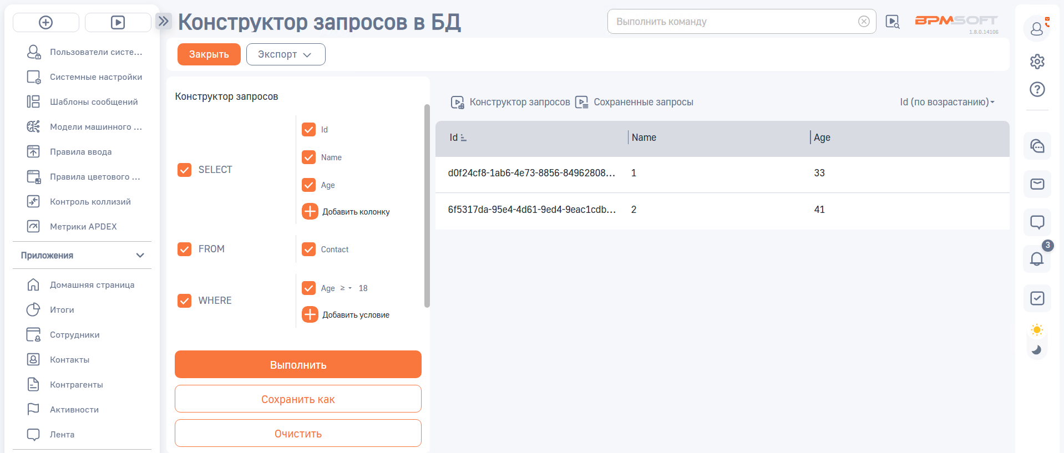Open Контроль коллизий sidebar icon
Viewport: 1064px width, 453px height.
click(34, 202)
